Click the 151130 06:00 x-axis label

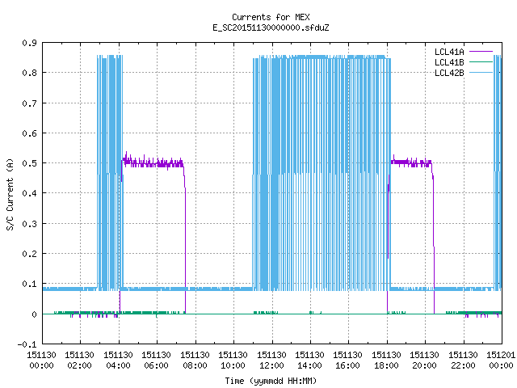(x=156, y=361)
